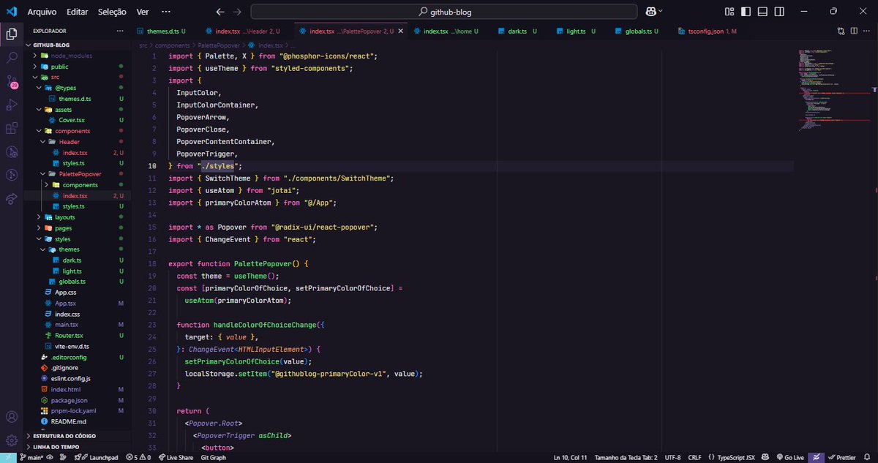Switch to dark.ts tab

tap(518, 31)
